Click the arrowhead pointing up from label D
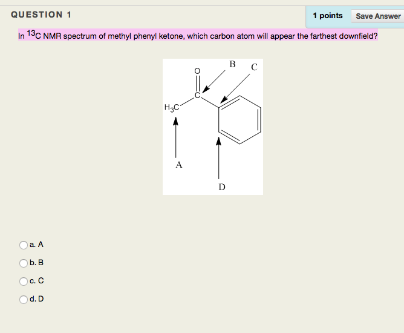This screenshot has height=333, width=404. pos(219,141)
